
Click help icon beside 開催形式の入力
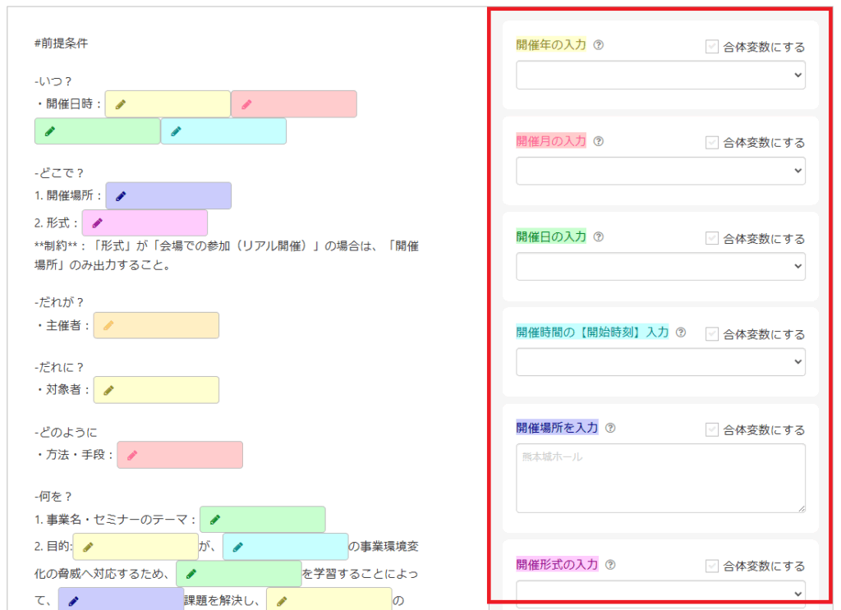click(610, 565)
